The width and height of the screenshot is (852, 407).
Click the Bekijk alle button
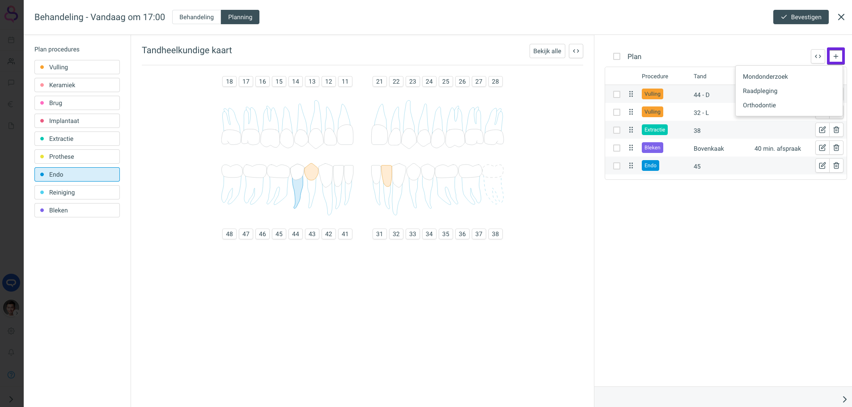click(x=547, y=51)
